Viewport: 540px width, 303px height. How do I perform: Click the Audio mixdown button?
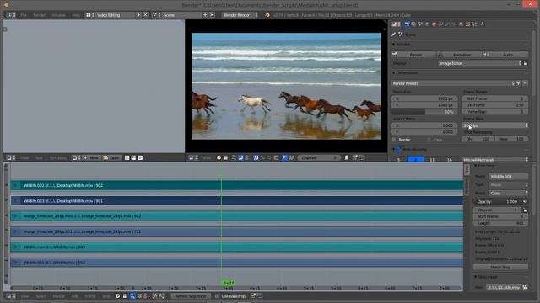click(x=505, y=55)
